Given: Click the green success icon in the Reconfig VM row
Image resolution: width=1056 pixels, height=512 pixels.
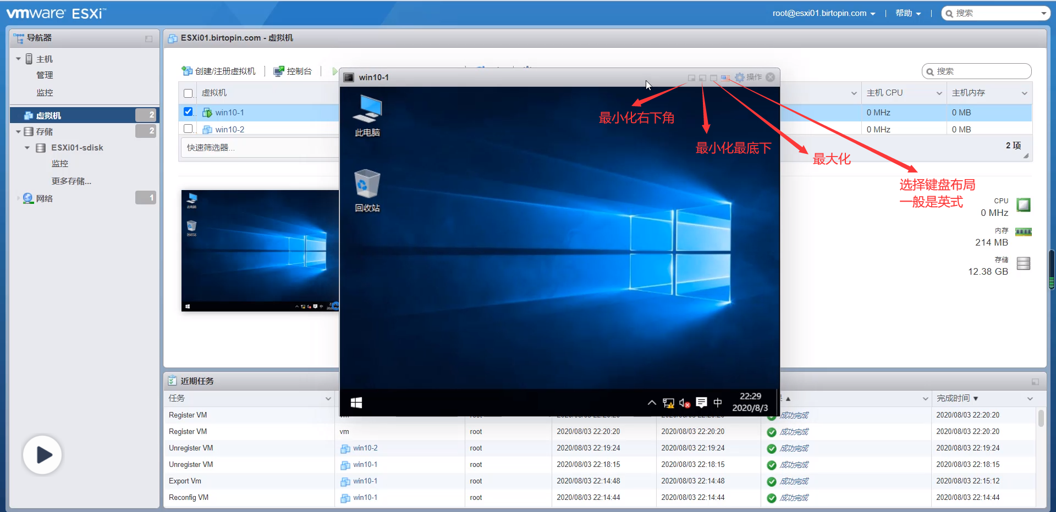Looking at the screenshot, I should (772, 498).
